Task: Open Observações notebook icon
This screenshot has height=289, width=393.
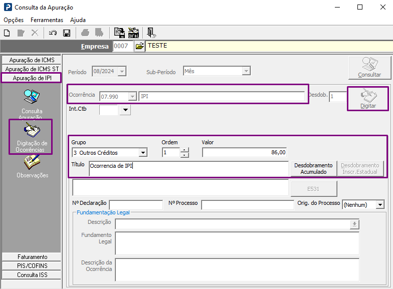Action: [32, 166]
